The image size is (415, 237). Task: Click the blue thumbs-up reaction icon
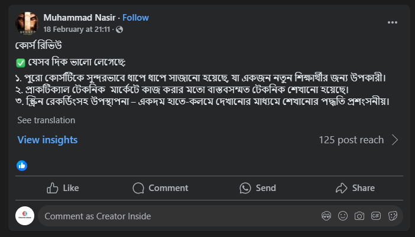click(x=22, y=165)
